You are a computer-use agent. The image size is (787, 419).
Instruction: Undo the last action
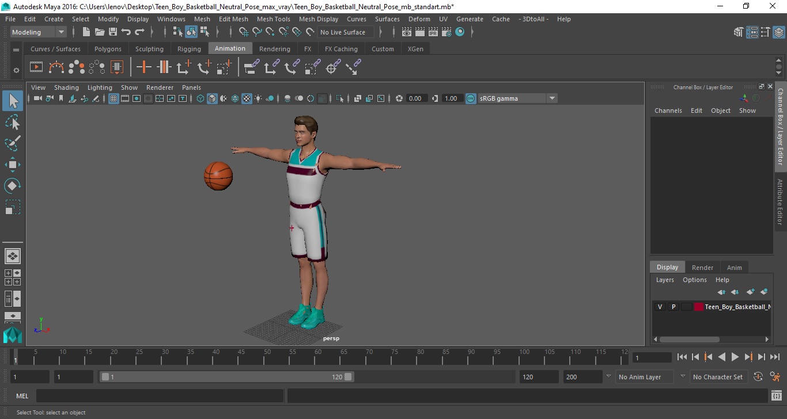click(x=126, y=32)
